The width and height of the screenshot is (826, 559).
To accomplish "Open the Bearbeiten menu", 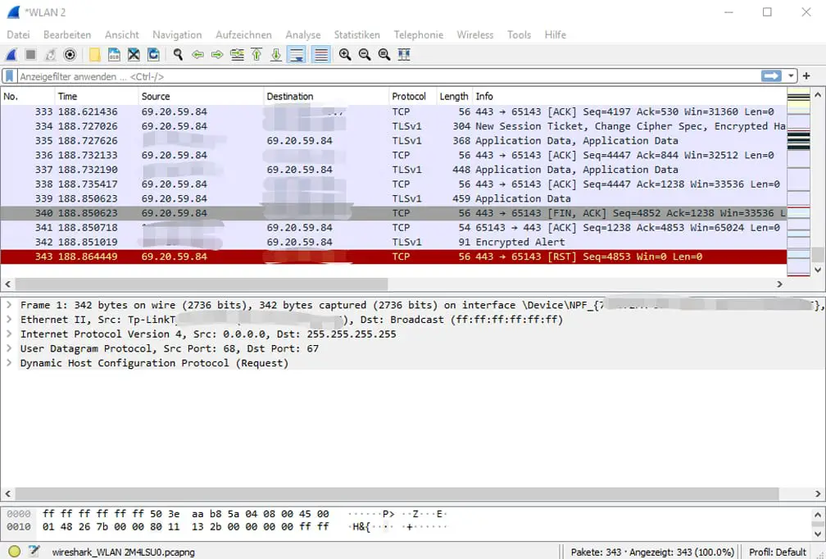I will 67,34.
